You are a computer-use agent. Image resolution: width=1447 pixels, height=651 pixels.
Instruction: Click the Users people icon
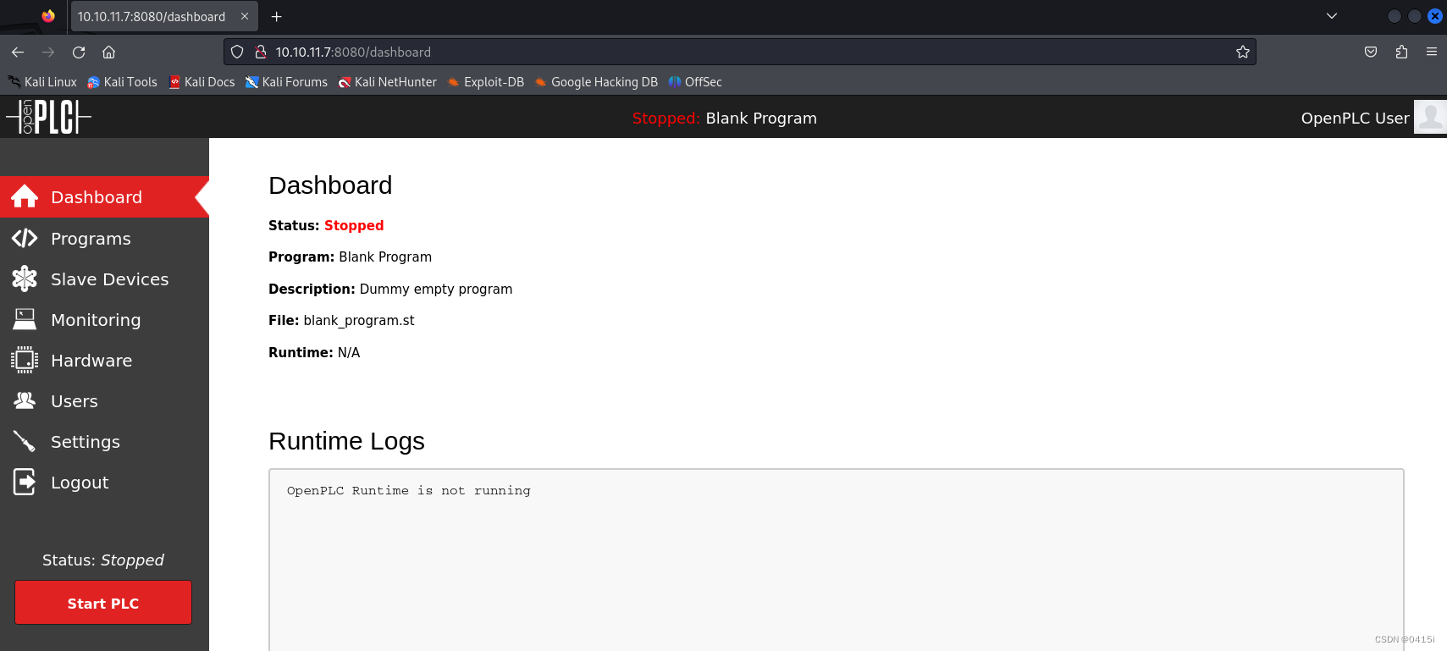click(25, 400)
